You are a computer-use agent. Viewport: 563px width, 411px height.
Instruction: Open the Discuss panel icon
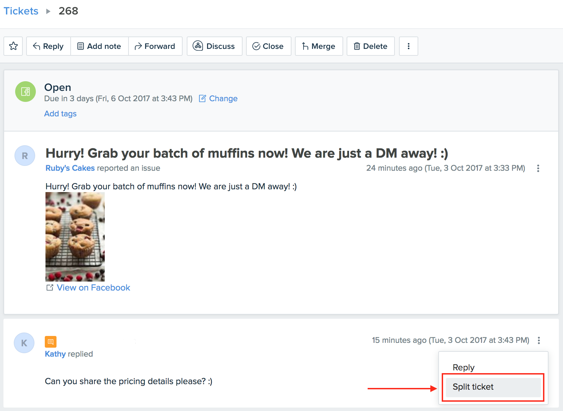point(198,46)
